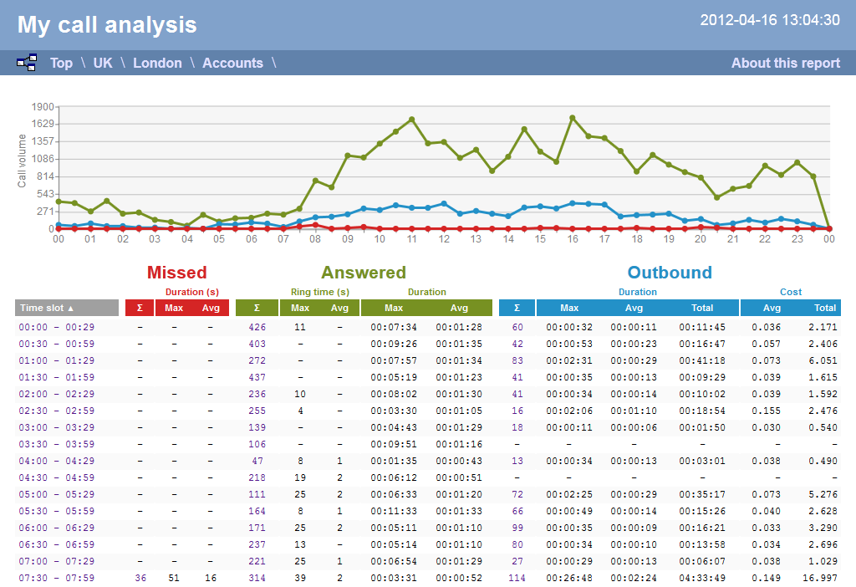This screenshot has width=856, height=587.
Task: Sort Missed calls by the Σ column
Action: 140,308
